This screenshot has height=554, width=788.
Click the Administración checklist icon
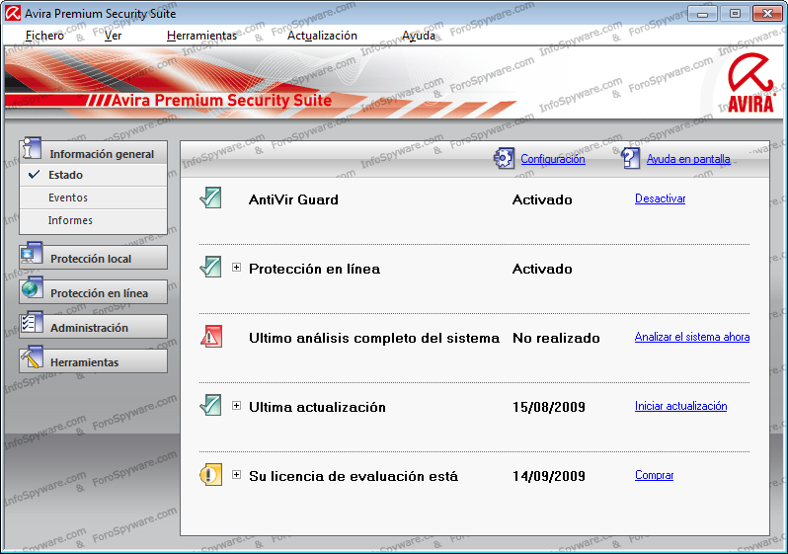tap(33, 323)
